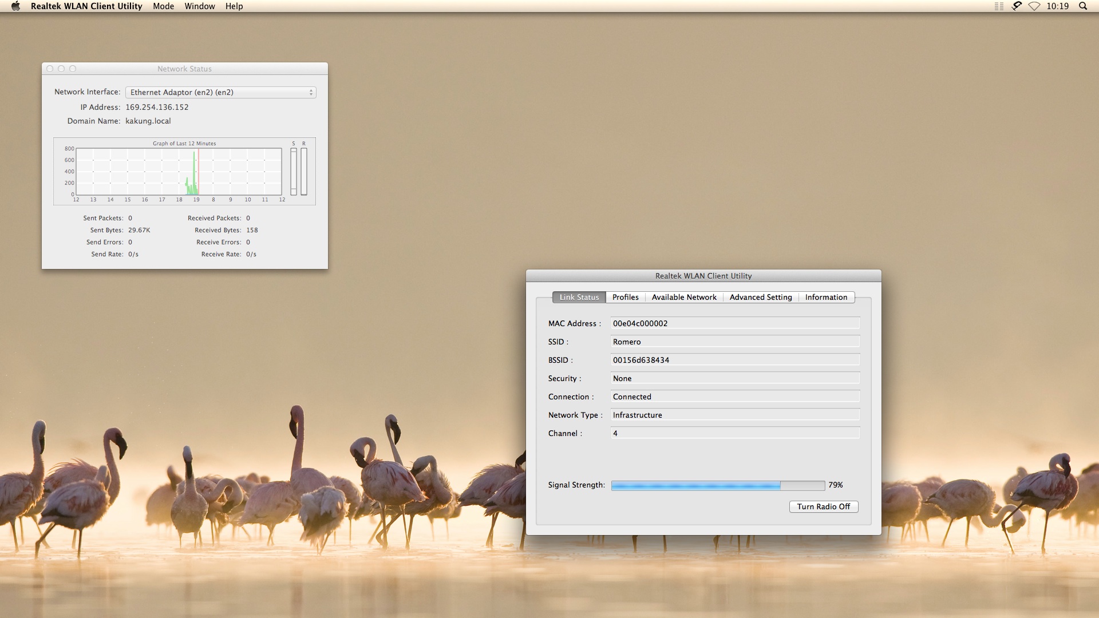Open the Advanced Setting tab
Viewport: 1099px width, 618px height.
[x=760, y=297]
